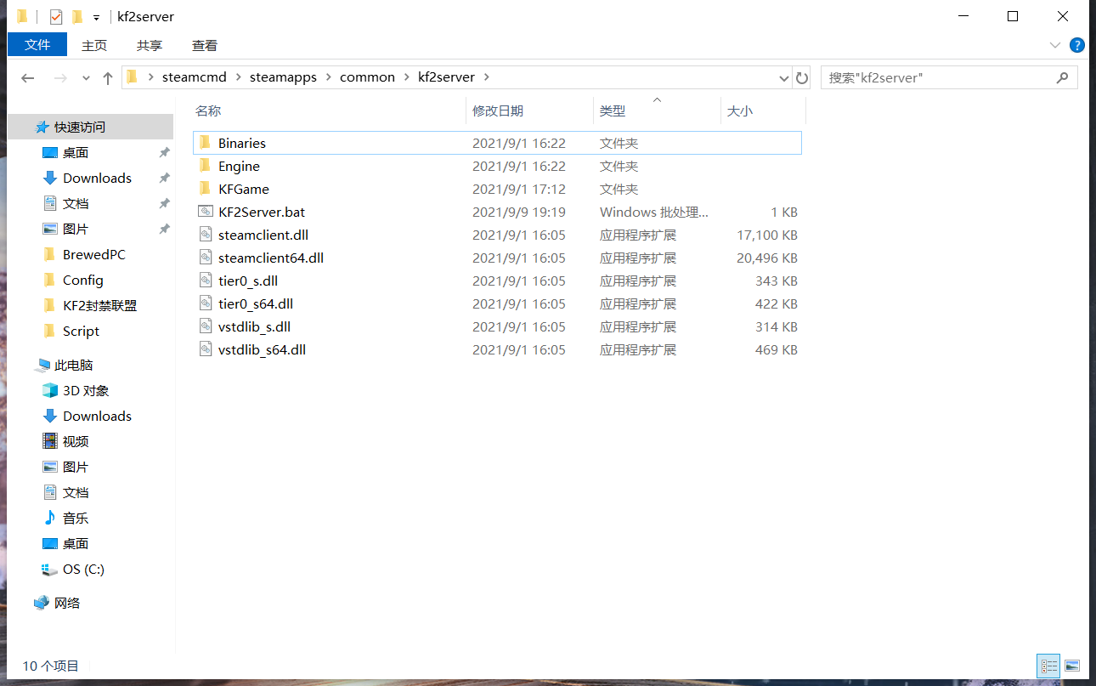
Task: Go up one folder level arrow
Action: (x=108, y=77)
